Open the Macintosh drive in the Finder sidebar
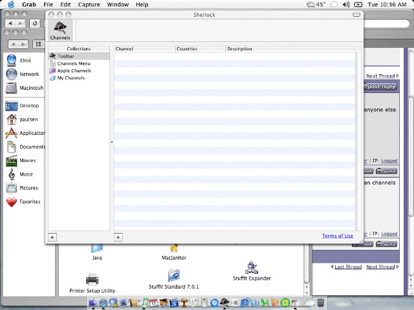The image size is (414, 310). pos(25,88)
